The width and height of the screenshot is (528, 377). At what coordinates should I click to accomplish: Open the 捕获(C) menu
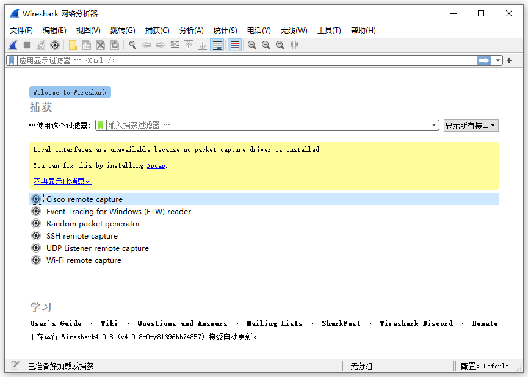click(157, 31)
